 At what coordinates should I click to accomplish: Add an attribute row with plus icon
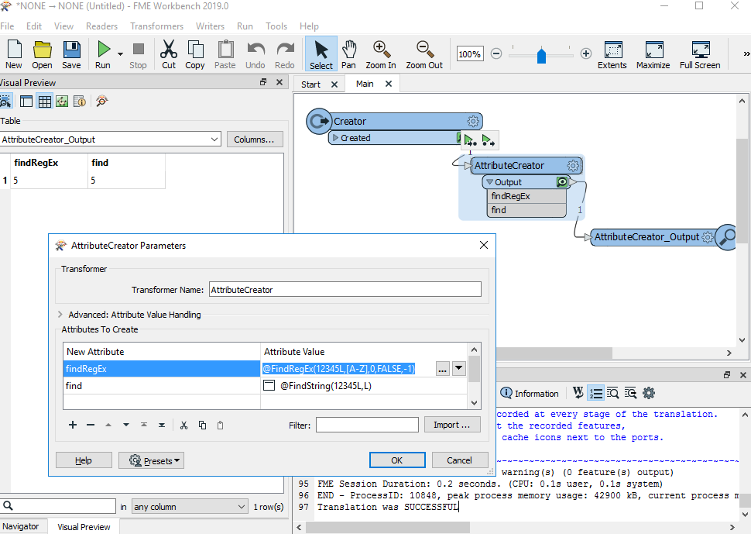pyautogui.click(x=73, y=425)
